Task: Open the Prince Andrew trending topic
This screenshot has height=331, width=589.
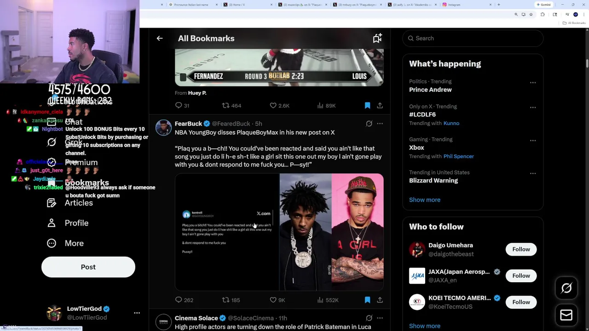Action: [x=430, y=90]
